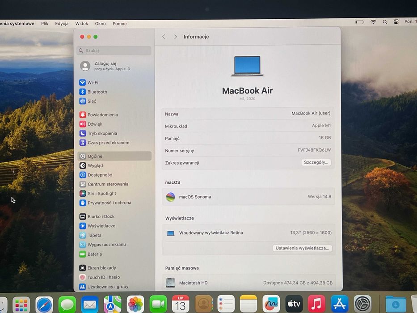Click Ustawienia wyświetlacza… button

coord(303,248)
